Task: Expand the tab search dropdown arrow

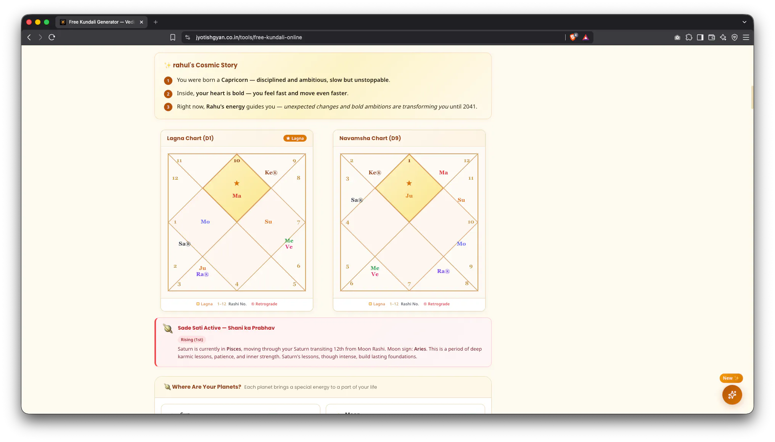Action: 744,22
